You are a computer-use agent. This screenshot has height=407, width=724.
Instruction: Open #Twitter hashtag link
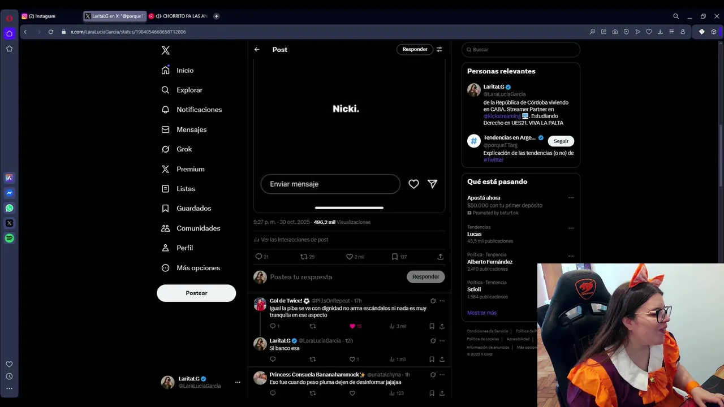(493, 160)
